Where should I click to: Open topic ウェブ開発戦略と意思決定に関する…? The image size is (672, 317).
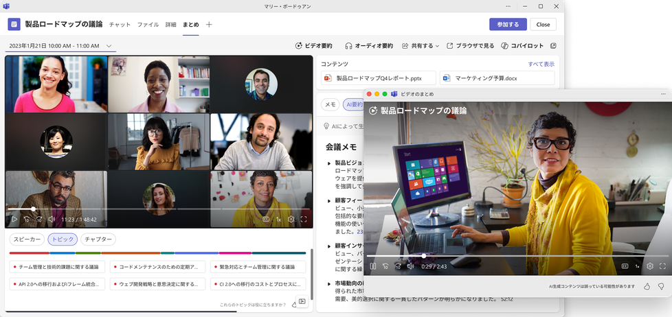point(158,284)
